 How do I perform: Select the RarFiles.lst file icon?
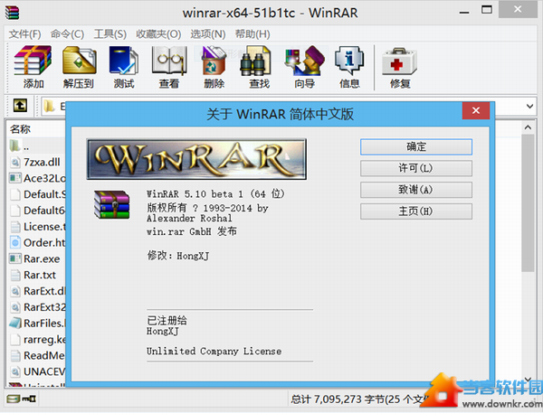[x=14, y=323]
